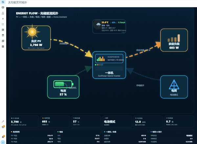Screen dimensions: 197x144
Task: Open the History chart sidebar icon
Action: (3, 30)
